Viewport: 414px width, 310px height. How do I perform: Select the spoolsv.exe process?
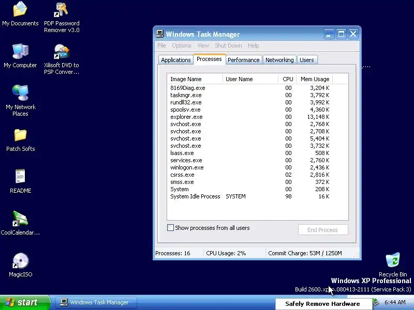click(x=250, y=110)
